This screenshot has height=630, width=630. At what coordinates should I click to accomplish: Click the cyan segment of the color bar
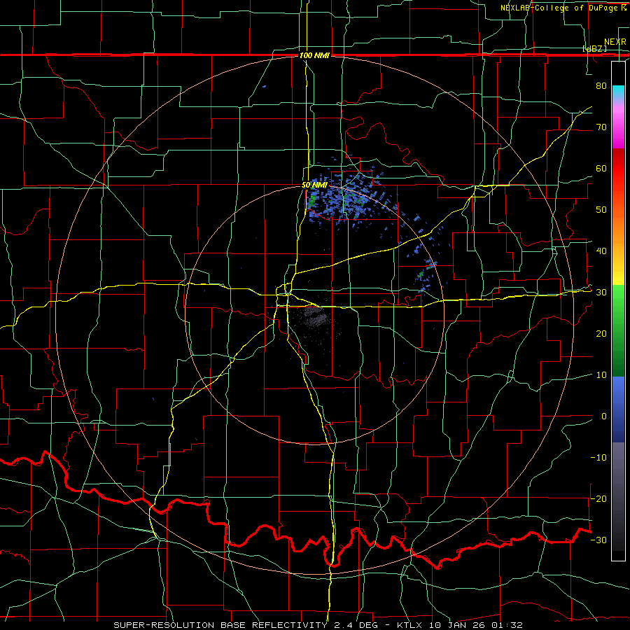618,92
